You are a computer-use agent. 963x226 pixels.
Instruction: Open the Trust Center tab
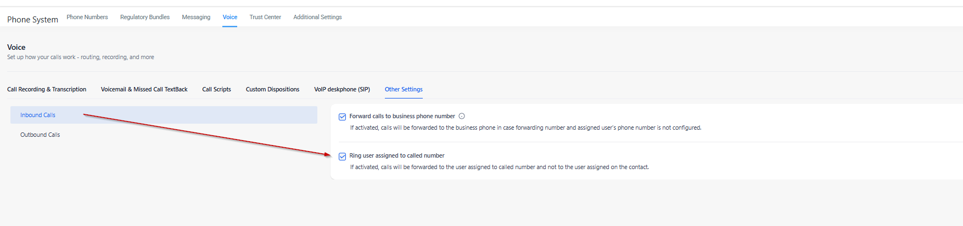pos(265,17)
